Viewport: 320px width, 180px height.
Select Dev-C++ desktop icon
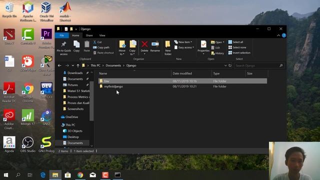click(x=46, y=90)
